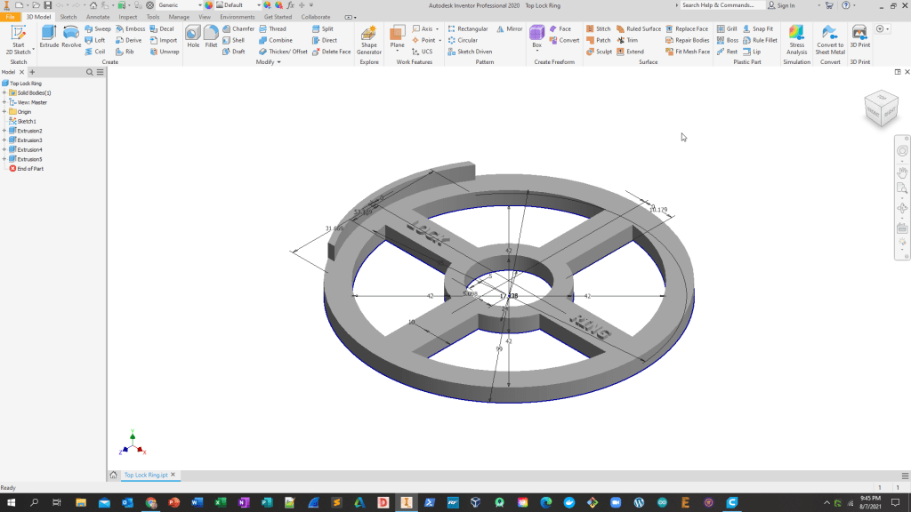Apply the Fillet tool
Screen dimensions: 911x512
point(211,36)
